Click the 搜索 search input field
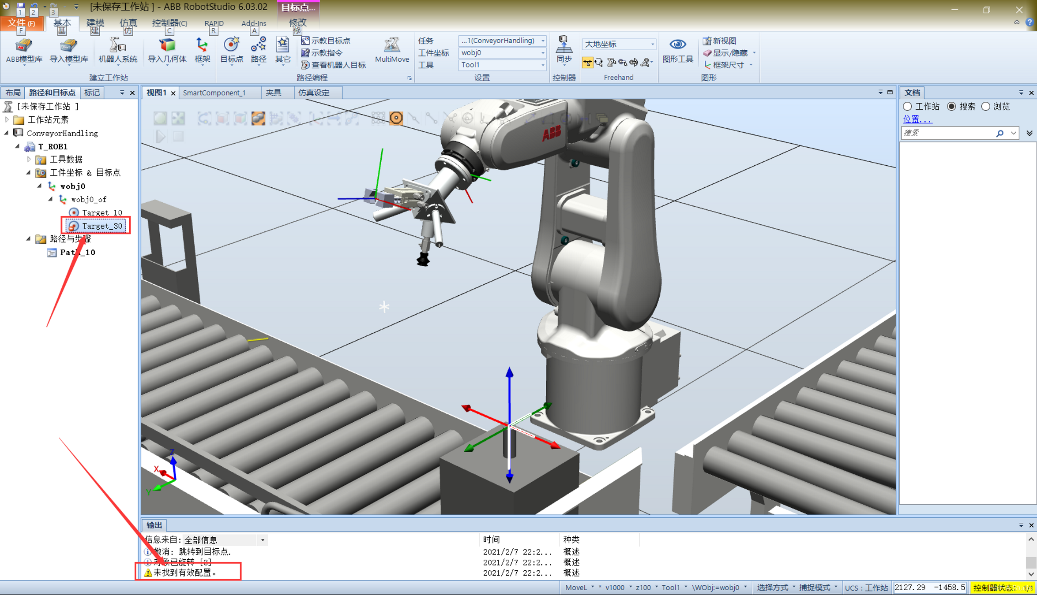This screenshot has height=595, width=1037. point(947,133)
